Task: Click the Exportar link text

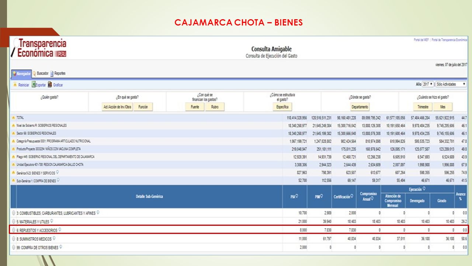Action: 41,85
